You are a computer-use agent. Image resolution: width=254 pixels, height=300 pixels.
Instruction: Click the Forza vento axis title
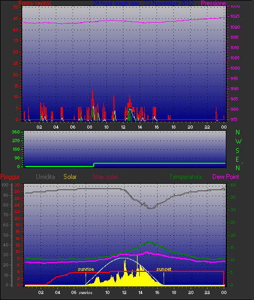[x=35, y=3]
